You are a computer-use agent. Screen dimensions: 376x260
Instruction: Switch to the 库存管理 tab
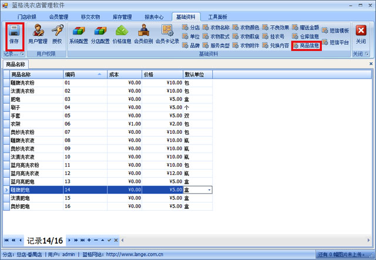pos(122,17)
